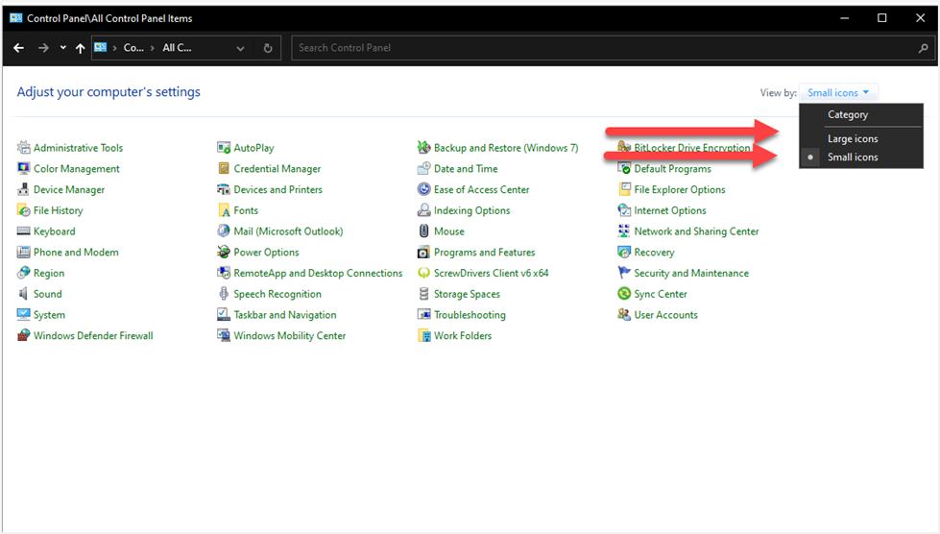Click the Sound speaker icon
This screenshot has height=534, width=940.
(x=24, y=294)
